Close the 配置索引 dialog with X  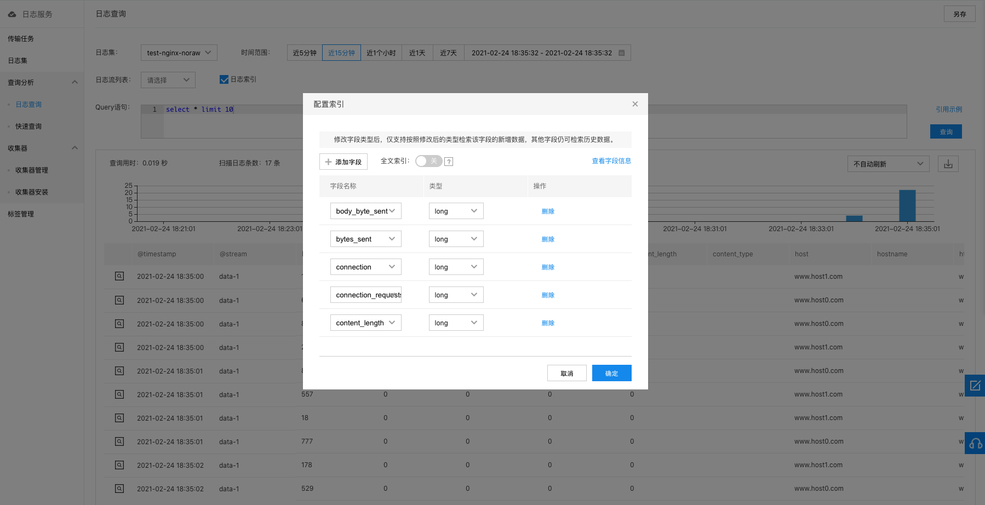pos(635,104)
